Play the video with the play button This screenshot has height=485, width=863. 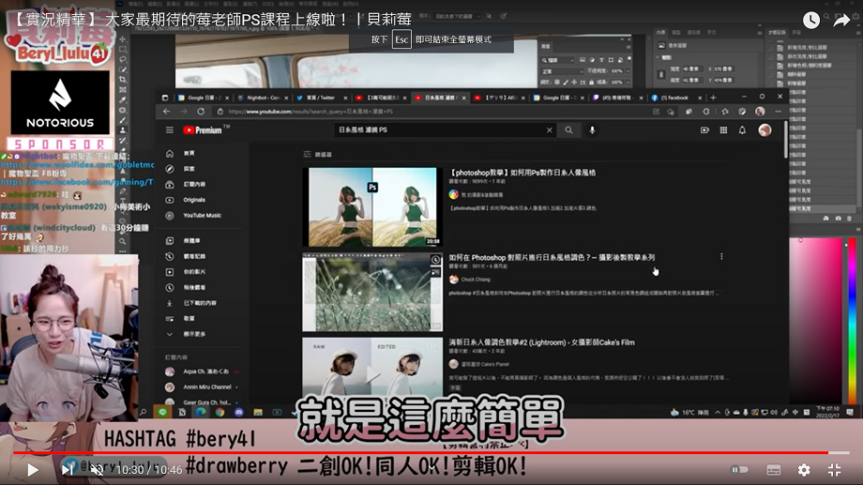click(33, 470)
